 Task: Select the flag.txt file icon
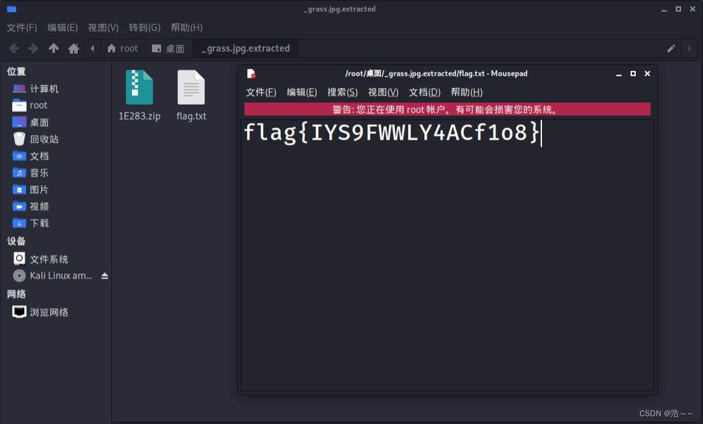pyautogui.click(x=191, y=87)
